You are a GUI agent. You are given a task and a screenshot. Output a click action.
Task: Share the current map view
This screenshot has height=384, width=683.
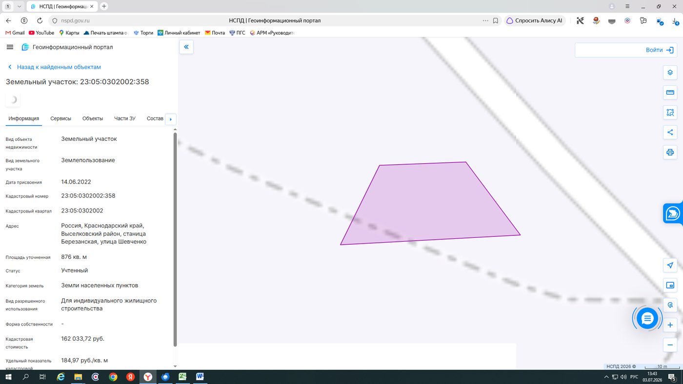pyautogui.click(x=670, y=133)
